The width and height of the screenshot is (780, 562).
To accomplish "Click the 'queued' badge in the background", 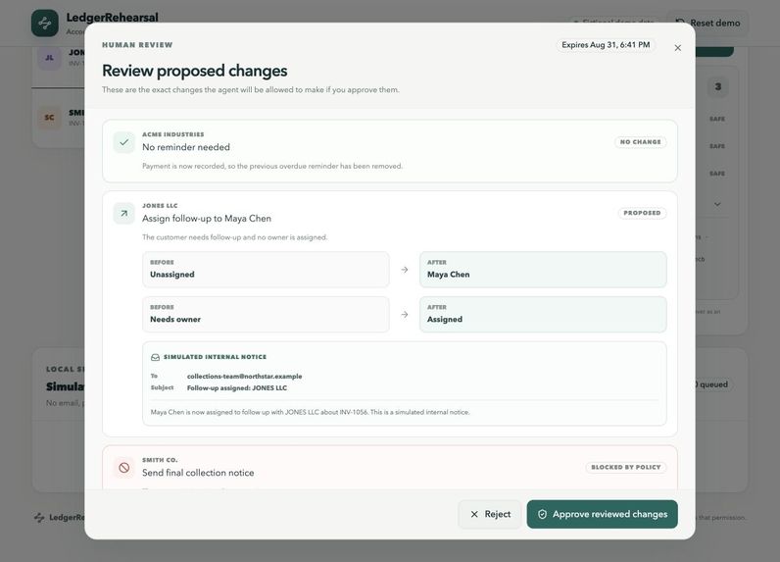I will coord(713,384).
